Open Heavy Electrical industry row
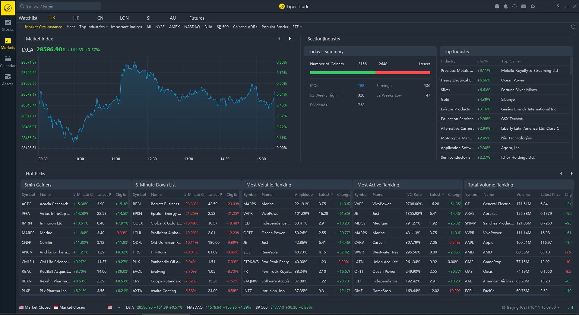 point(505,80)
